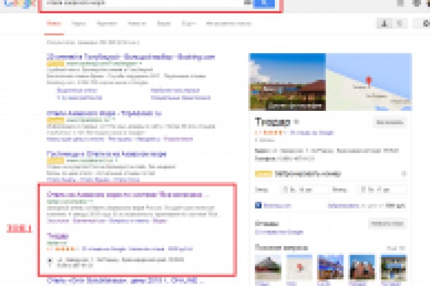This screenshot has width=430, height=286.
Task: Click into the search query field
Action: click(x=145, y=4)
